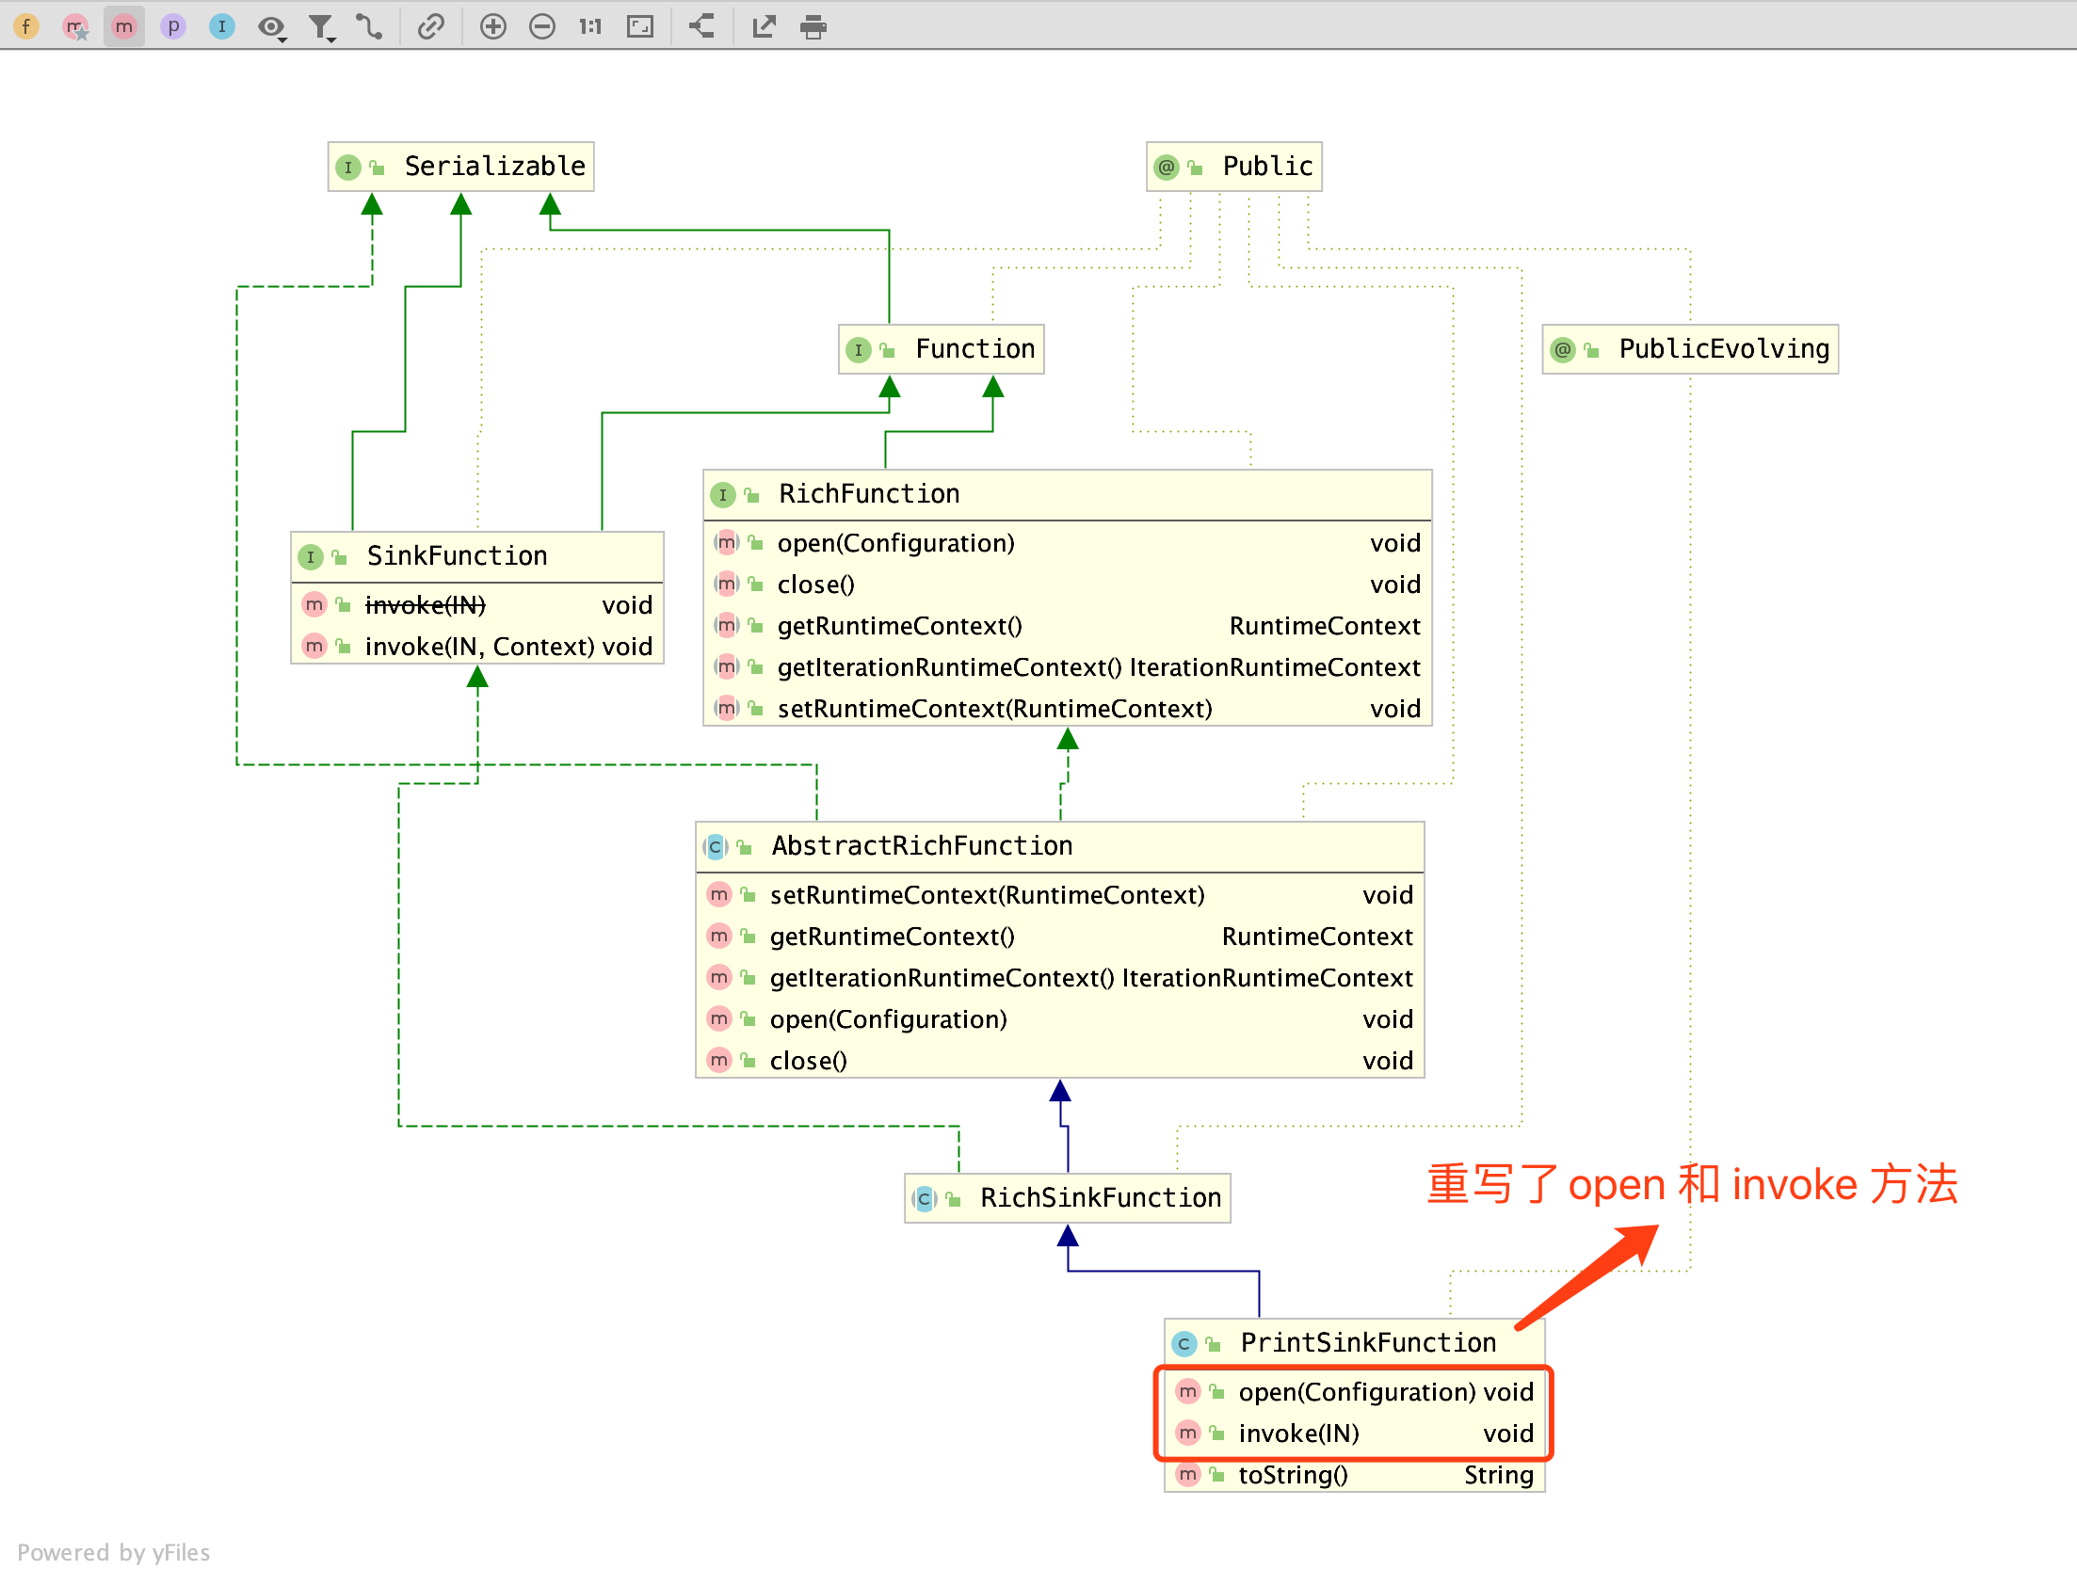Select open(Configuration) in PrintSinkFunction
2077x1570 pixels.
[x=1354, y=1392]
